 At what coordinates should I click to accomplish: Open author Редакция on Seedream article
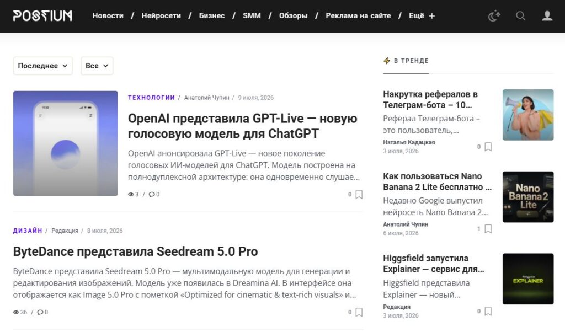[x=65, y=231]
